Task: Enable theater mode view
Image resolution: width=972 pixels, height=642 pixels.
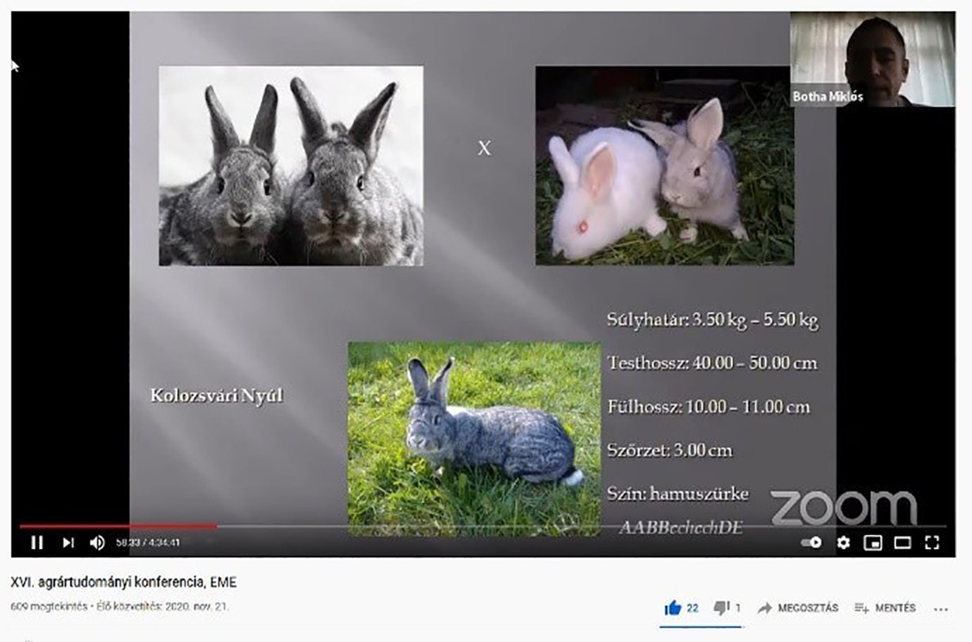Action: (x=902, y=542)
